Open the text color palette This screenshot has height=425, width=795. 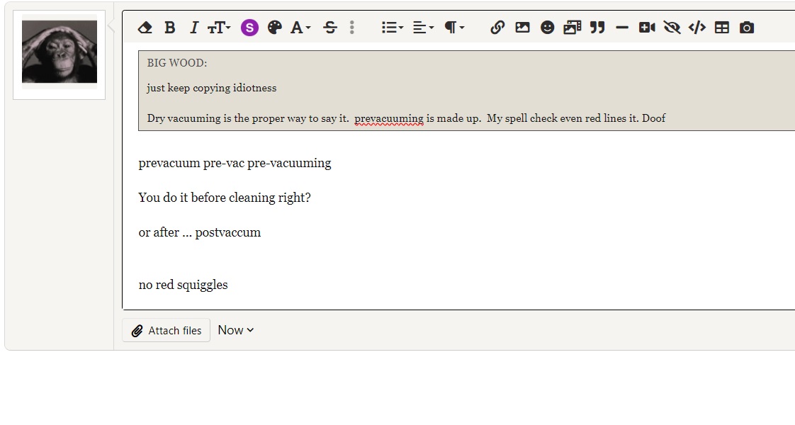pos(275,28)
